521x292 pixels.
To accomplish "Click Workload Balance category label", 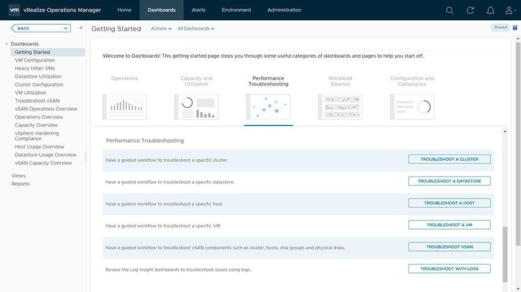I will [340, 81].
